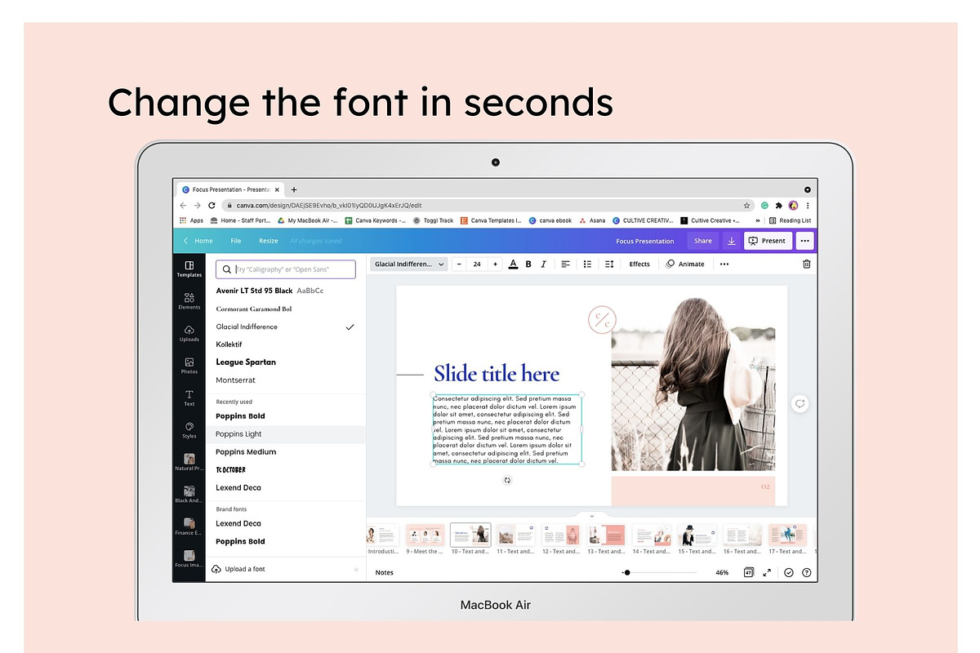The width and height of the screenshot is (980, 653).
Task: Go back Home
Action: (x=198, y=241)
